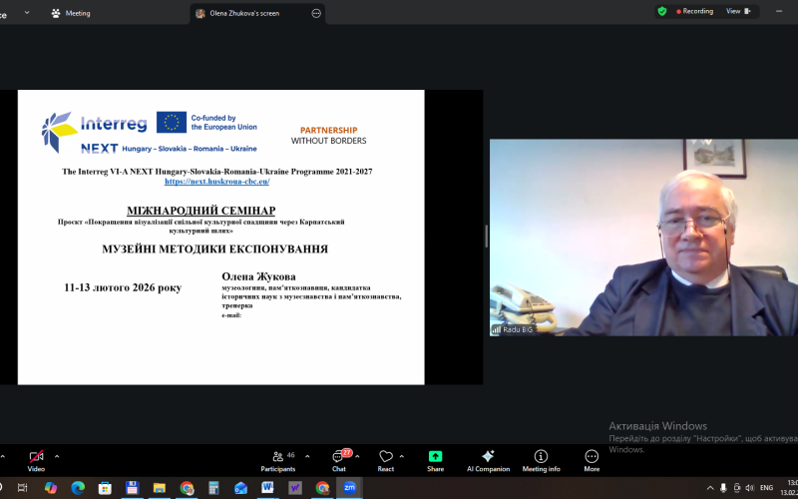
Task: Open the View layout menu
Action: pyautogui.click(x=737, y=11)
